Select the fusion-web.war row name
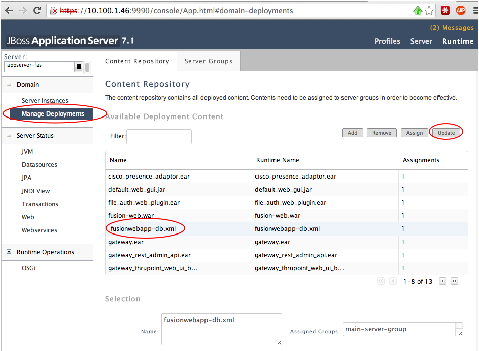 (131, 215)
